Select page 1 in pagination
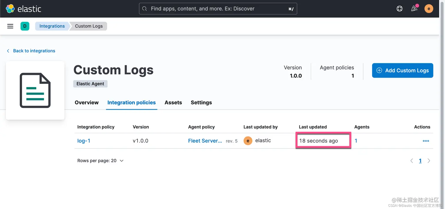 420,161
